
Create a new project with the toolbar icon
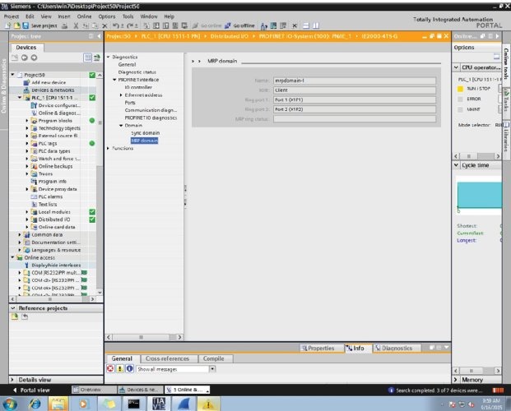pyautogui.click(x=8, y=25)
